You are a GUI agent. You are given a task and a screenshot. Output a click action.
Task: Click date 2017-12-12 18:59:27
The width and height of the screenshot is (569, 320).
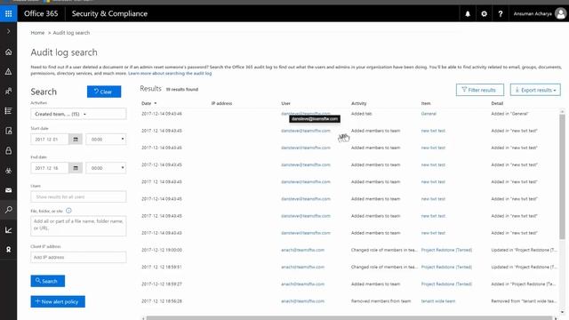[x=162, y=284]
